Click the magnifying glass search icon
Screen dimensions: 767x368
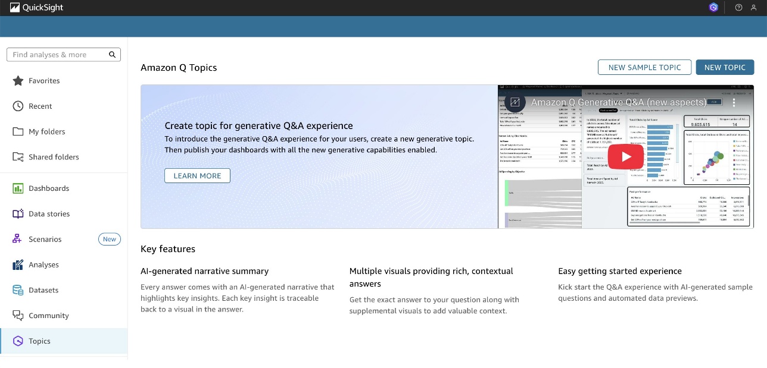(112, 55)
